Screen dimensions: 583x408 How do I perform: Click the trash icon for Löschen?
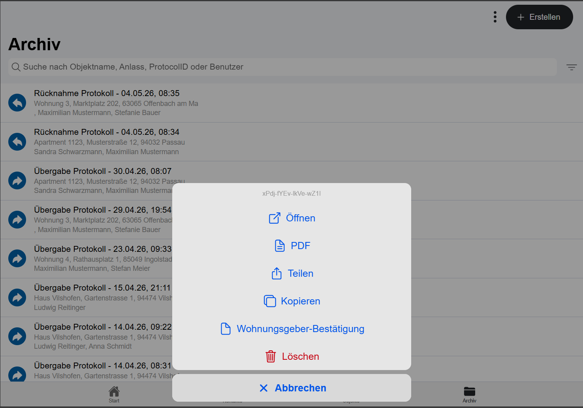[271, 356]
